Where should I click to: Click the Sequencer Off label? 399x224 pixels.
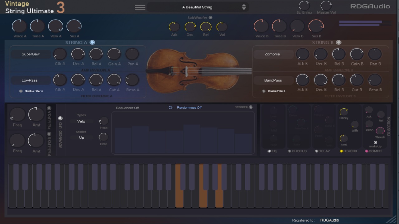coord(127,108)
